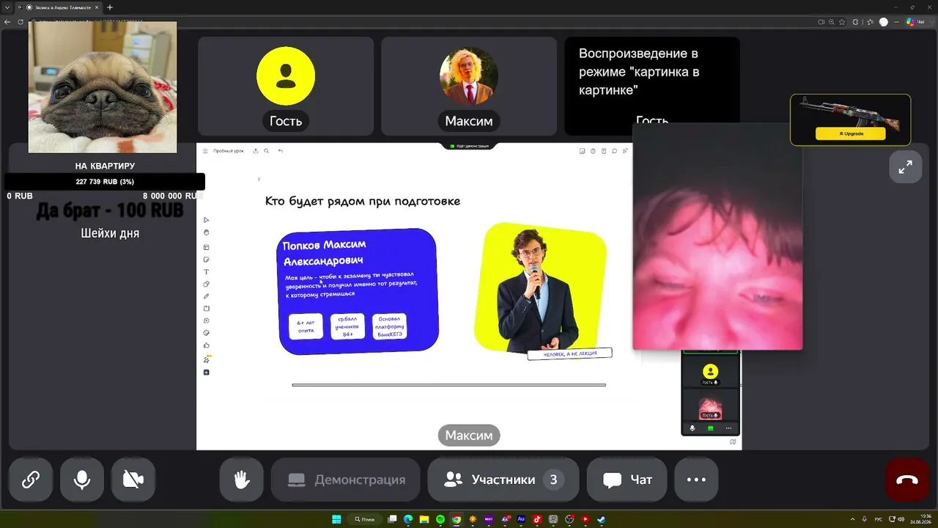
Task: Click the Поиск taskbar search box
Action: coord(364,519)
